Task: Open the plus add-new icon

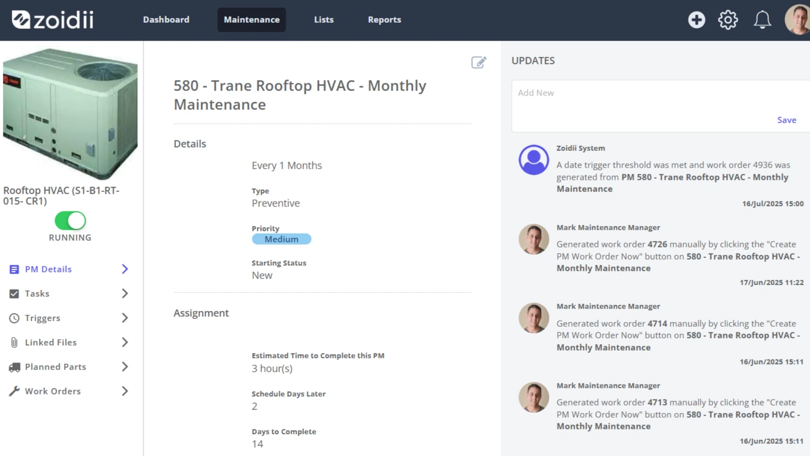Action: click(x=696, y=20)
